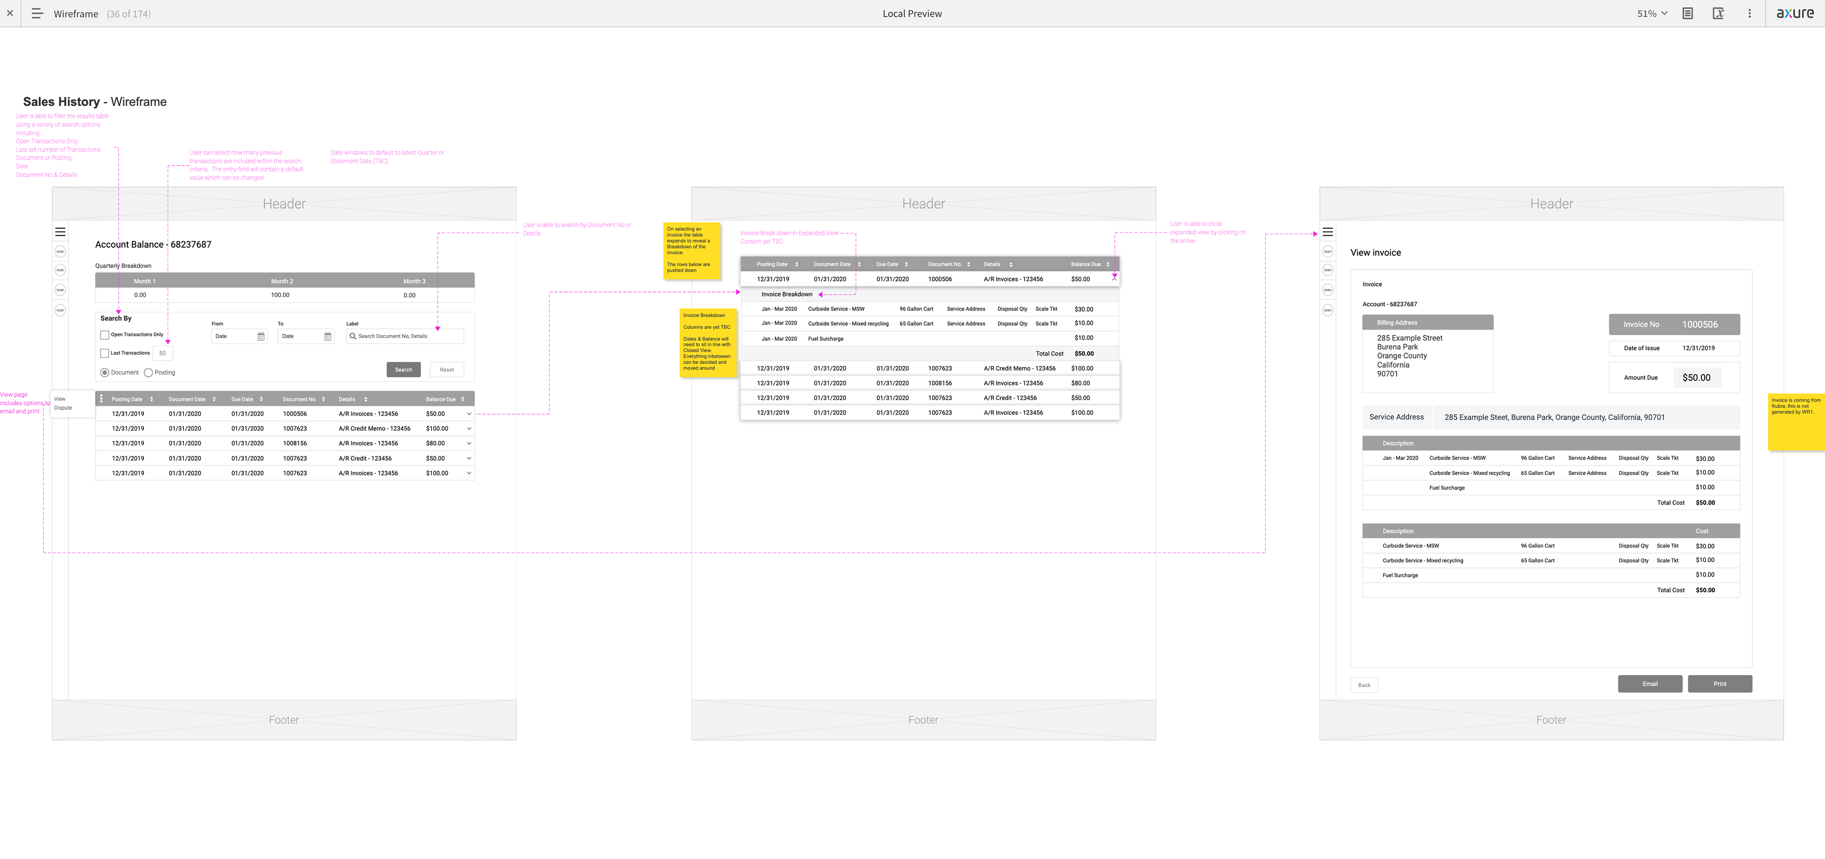Click the Reset button
1825x859 pixels.
tap(446, 370)
